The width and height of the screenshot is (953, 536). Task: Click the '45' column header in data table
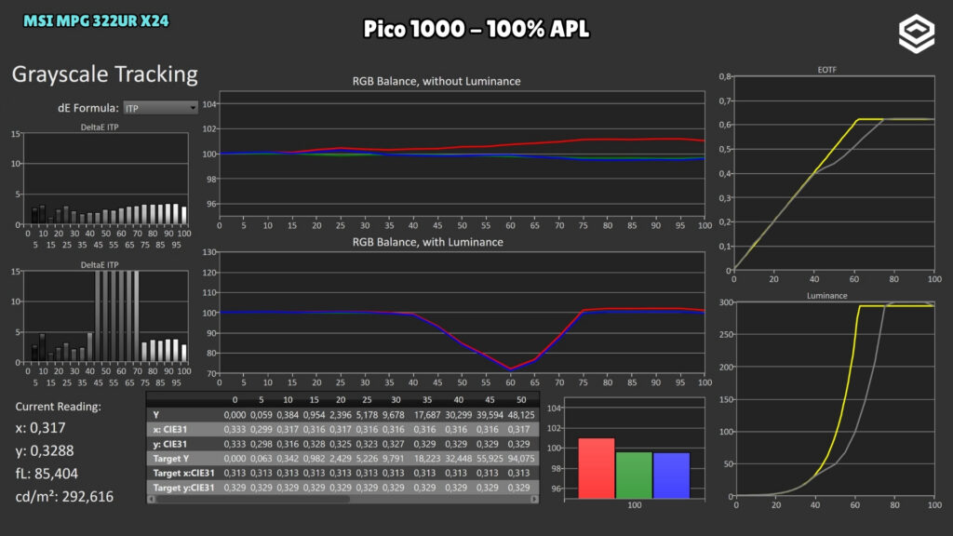pos(490,400)
